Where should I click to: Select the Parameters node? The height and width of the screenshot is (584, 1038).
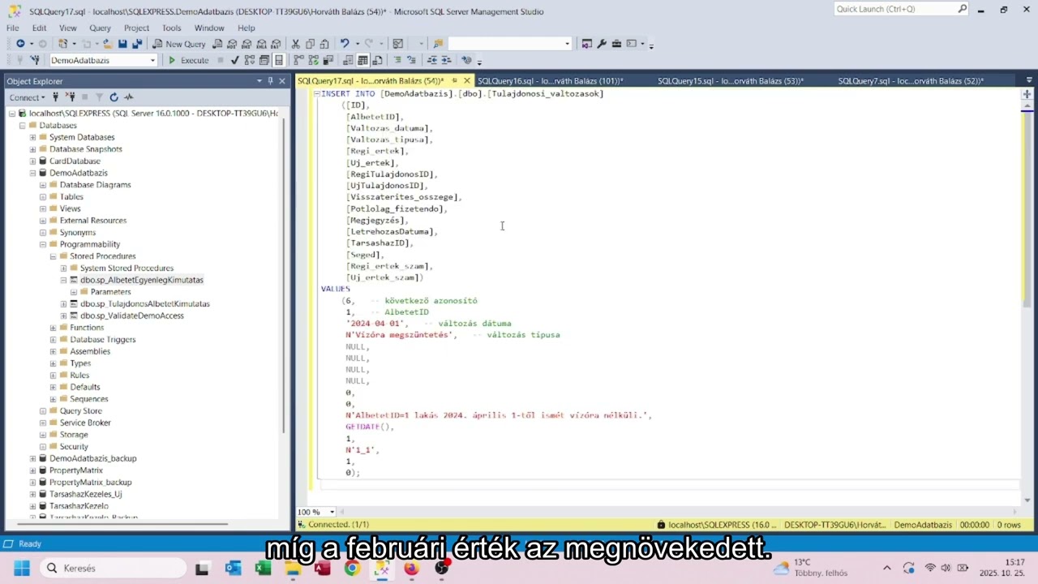(x=110, y=292)
